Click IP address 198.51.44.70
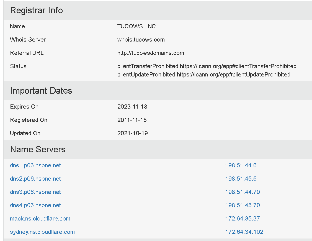The image size is (312, 241). point(242,192)
